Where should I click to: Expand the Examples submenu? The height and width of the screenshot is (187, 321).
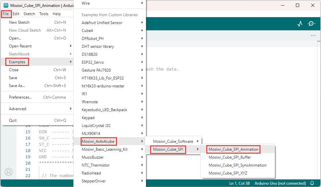[x=37, y=62]
